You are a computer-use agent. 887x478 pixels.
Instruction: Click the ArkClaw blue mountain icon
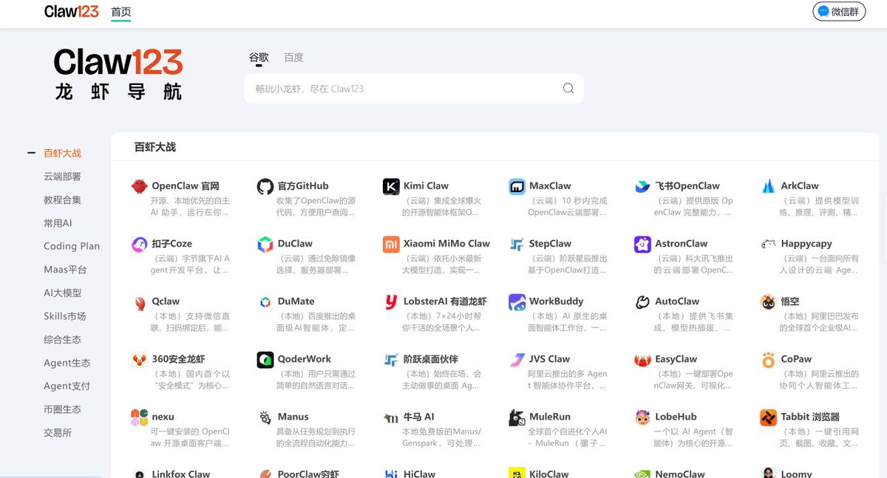pyautogui.click(x=768, y=186)
